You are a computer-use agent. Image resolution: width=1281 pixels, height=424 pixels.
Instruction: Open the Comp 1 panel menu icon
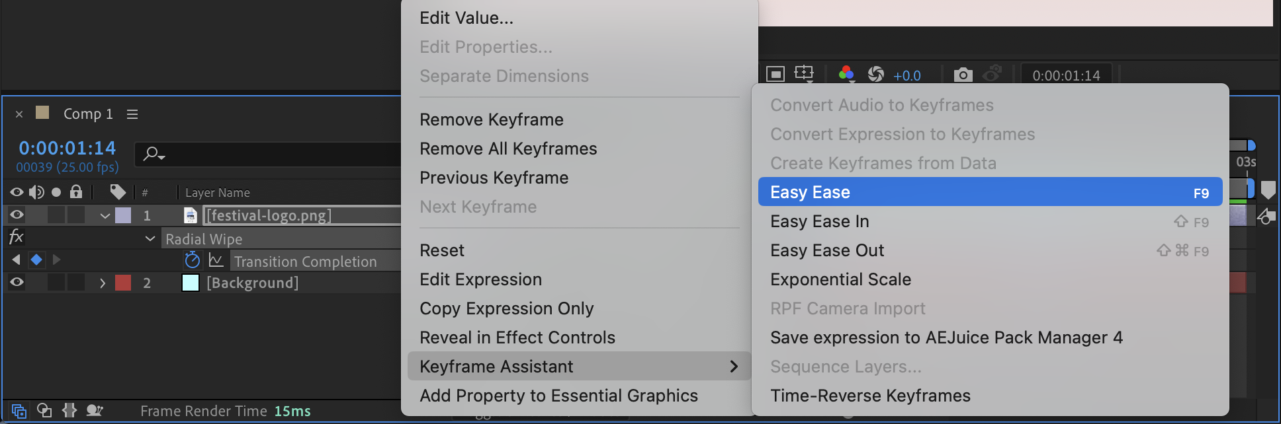pos(132,114)
